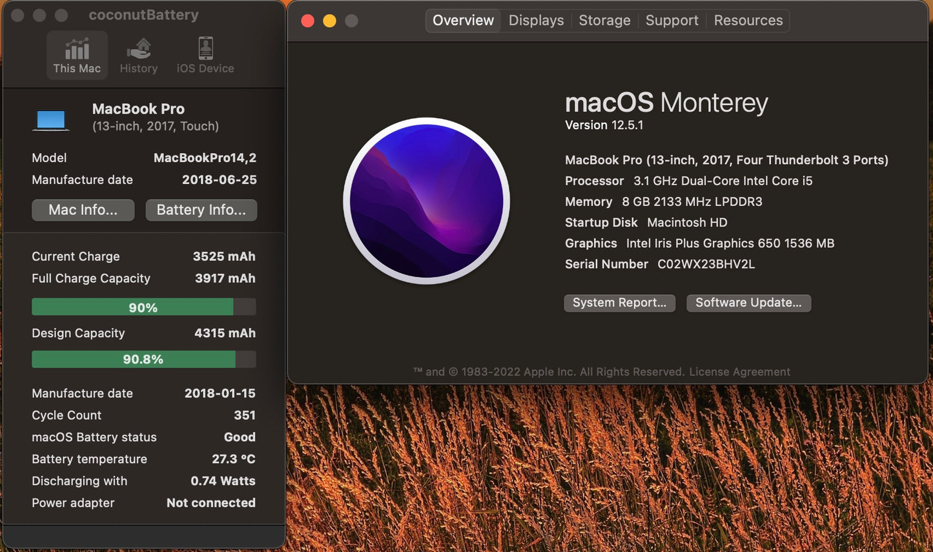Click the 90.8% capacity progress bar
The image size is (933, 552).
pos(143,359)
